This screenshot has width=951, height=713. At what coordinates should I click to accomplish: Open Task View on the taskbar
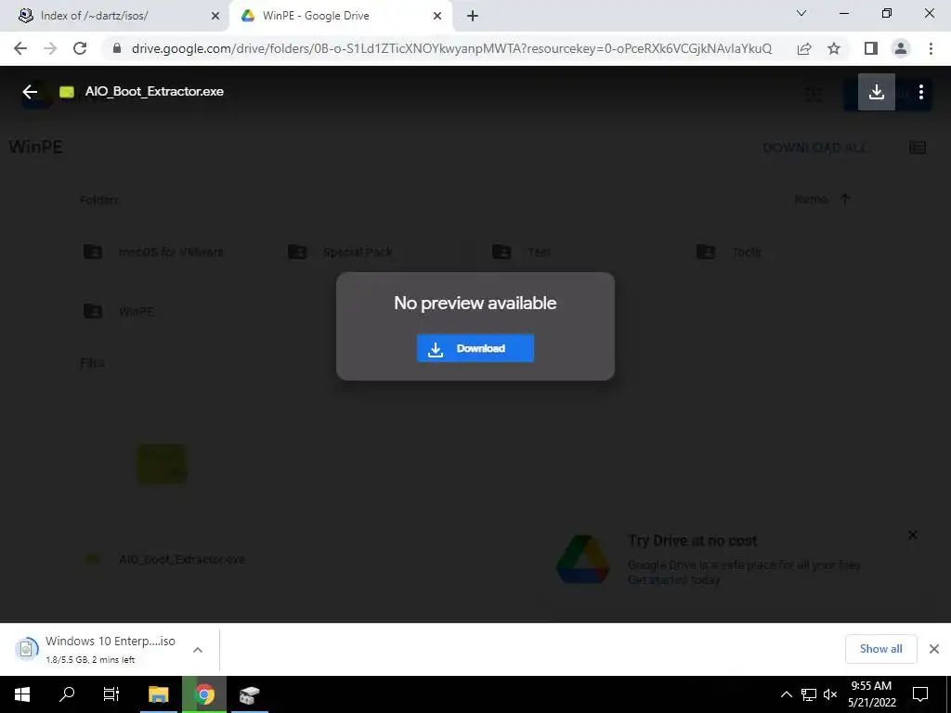coord(111,694)
